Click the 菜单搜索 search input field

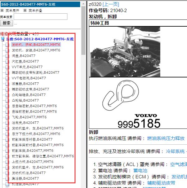(40, 16)
